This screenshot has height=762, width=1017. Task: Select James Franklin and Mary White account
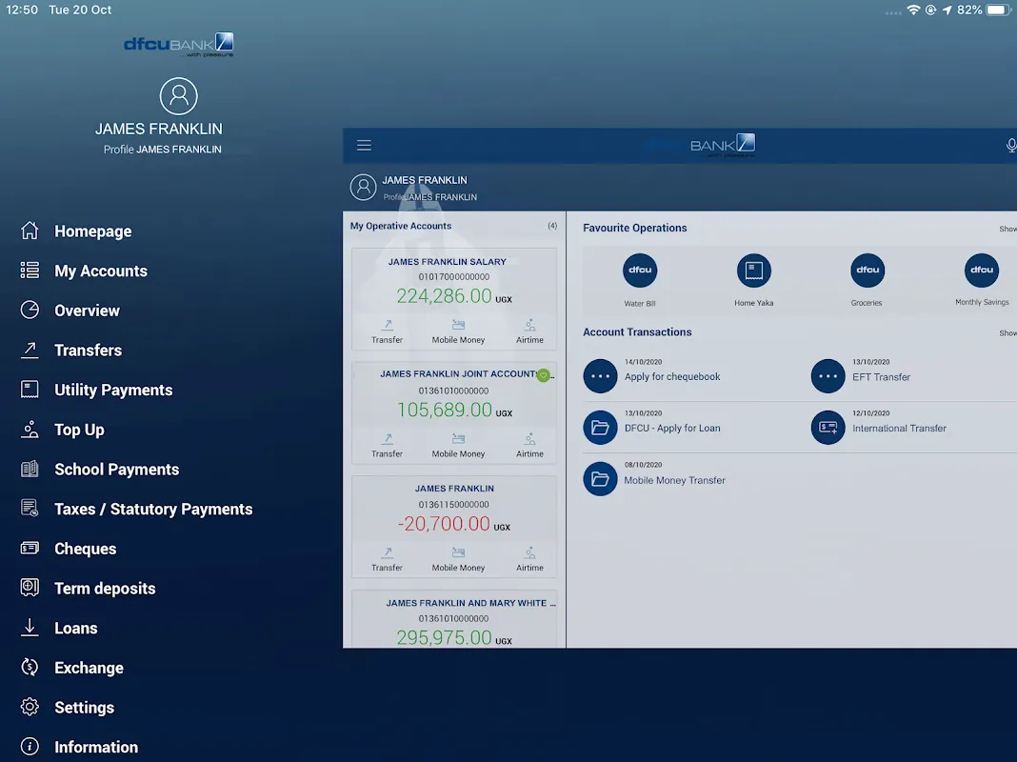[454, 619]
